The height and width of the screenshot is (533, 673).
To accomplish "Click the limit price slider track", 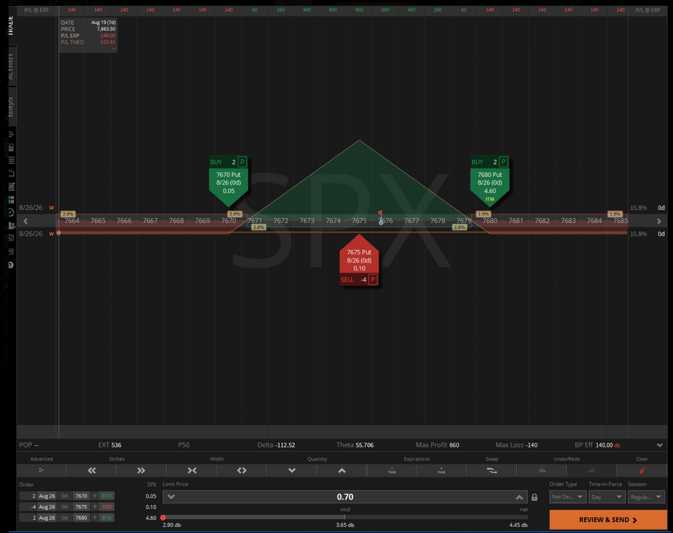I will tap(345, 518).
